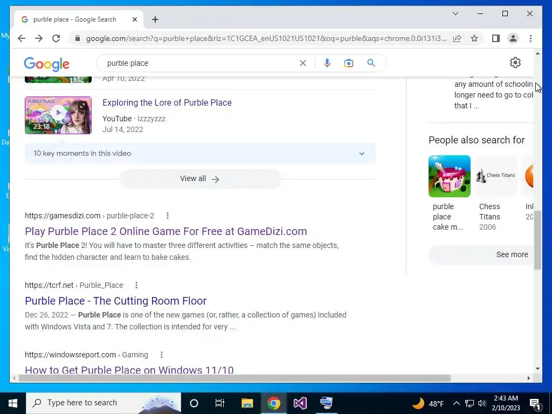Open the notification center

point(535,403)
